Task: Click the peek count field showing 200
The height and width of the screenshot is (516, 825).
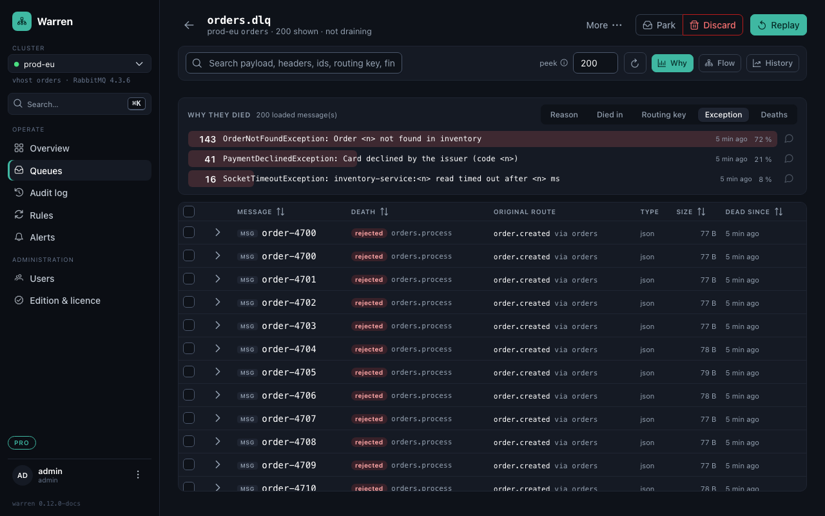Action: (596, 63)
